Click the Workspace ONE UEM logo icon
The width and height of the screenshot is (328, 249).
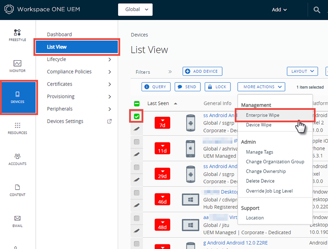click(9, 9)
